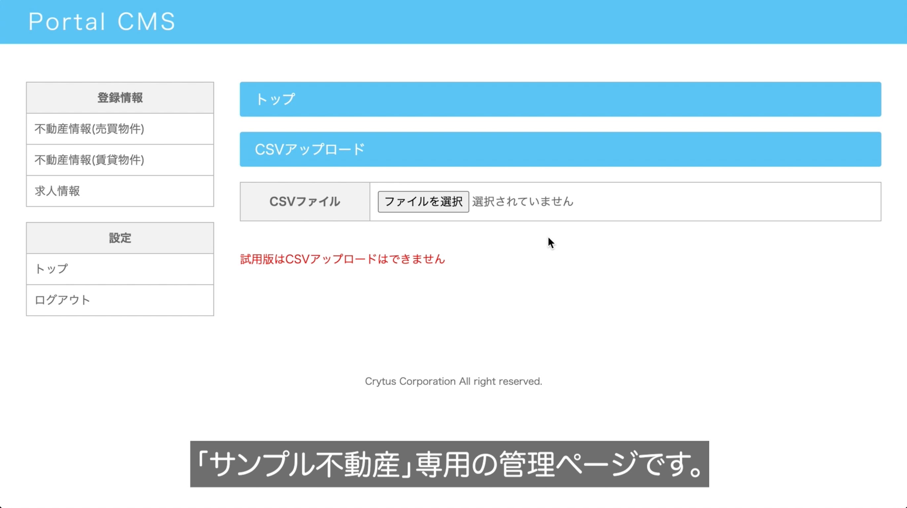The width and height of the screenshot is (907, 508).
Task: Go to トップ under 設定 in sidebar
Action: [52, 269]
